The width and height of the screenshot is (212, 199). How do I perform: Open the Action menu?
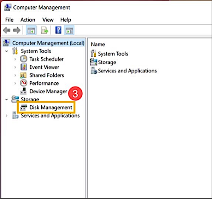coord(28,20)
